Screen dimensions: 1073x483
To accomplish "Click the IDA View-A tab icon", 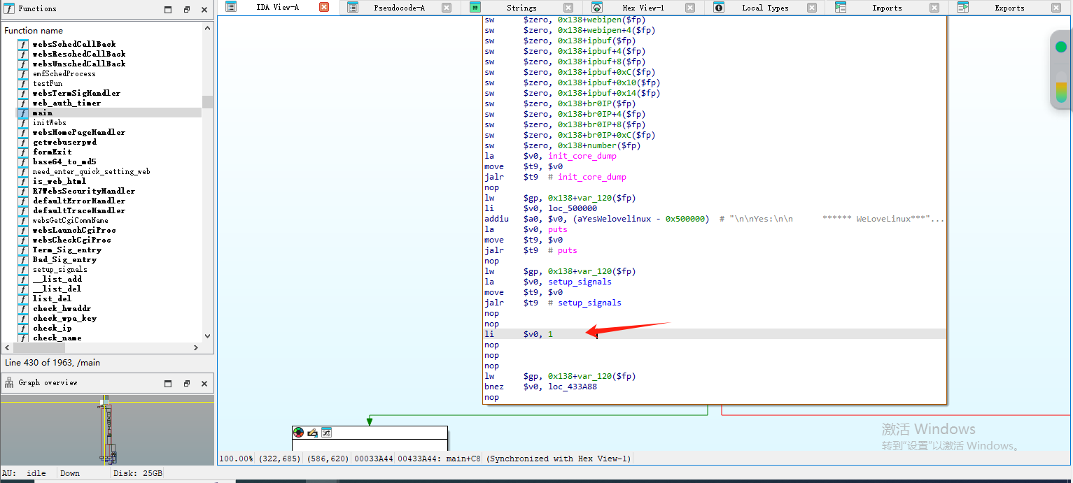I will 231,7.
